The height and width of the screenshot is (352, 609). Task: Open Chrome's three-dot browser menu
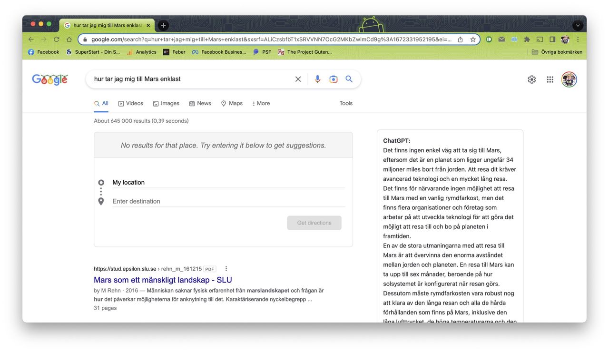pos(577,39)
